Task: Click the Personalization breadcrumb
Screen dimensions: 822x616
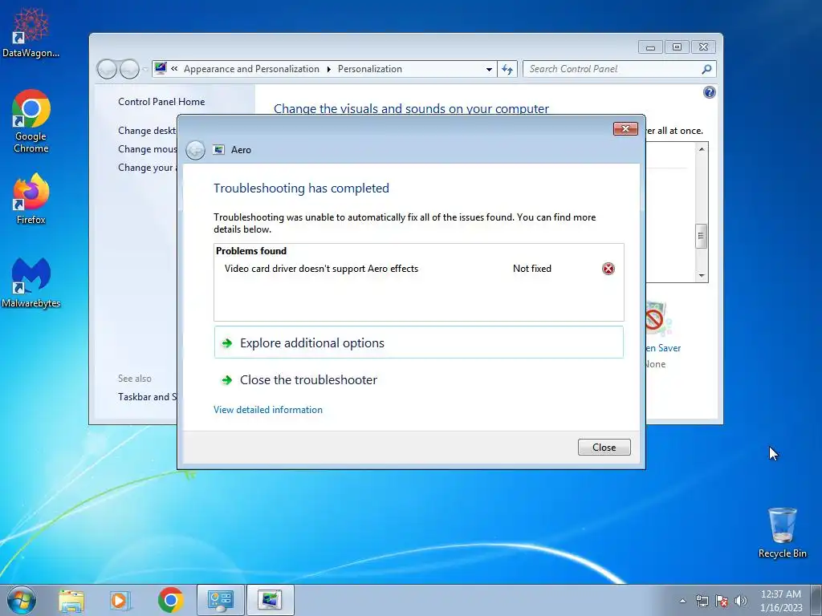Action: click(369, 69)
